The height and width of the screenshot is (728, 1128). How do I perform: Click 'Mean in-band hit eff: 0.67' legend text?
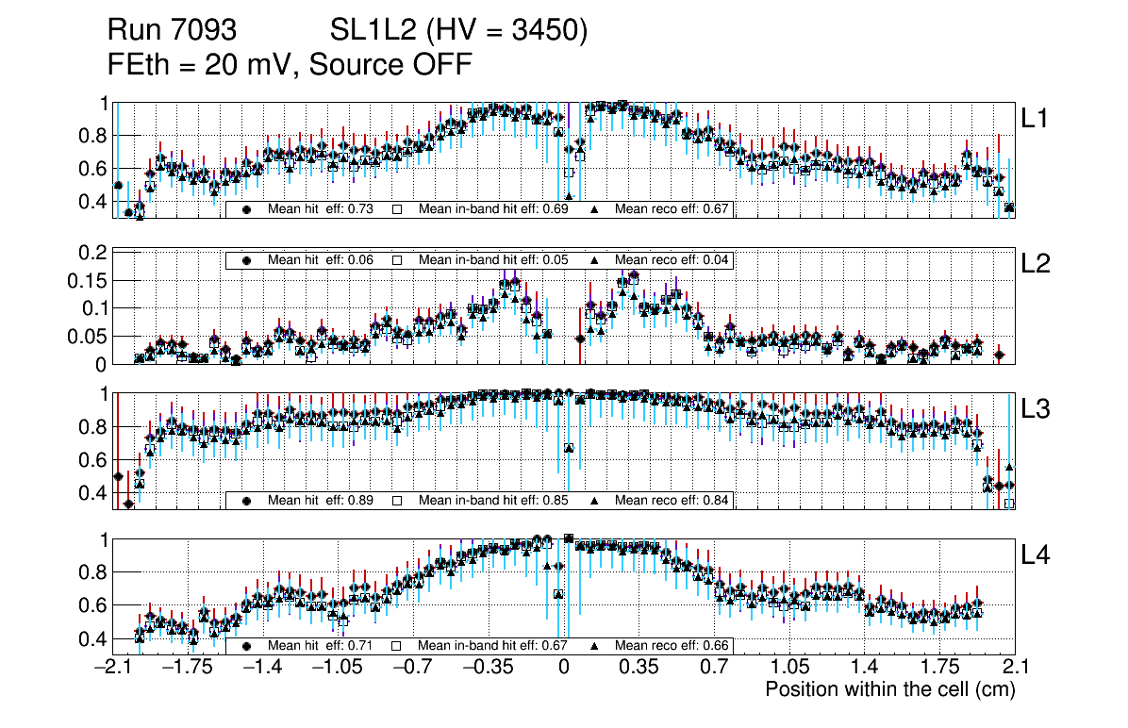pos(493,646)
